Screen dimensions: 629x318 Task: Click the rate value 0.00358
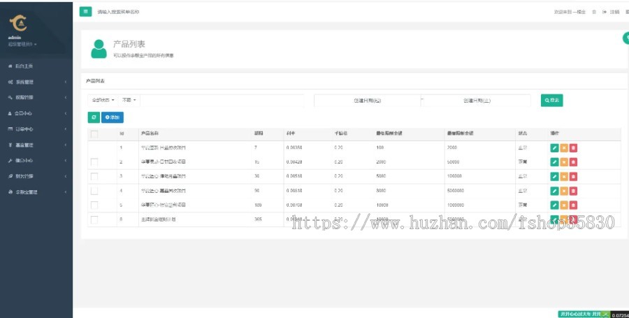click(x=294, y=147)
